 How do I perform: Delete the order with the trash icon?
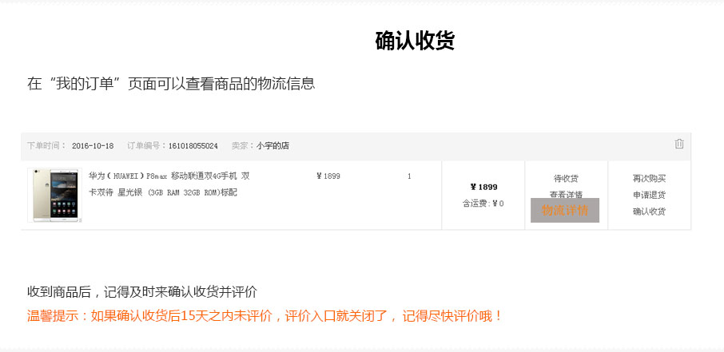click(x=678, y=144)
